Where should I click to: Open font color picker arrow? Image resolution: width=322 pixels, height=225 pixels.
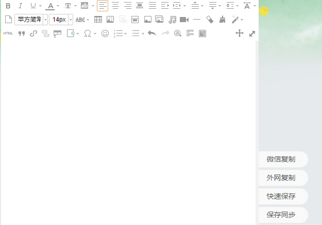[x=58, y=6]
